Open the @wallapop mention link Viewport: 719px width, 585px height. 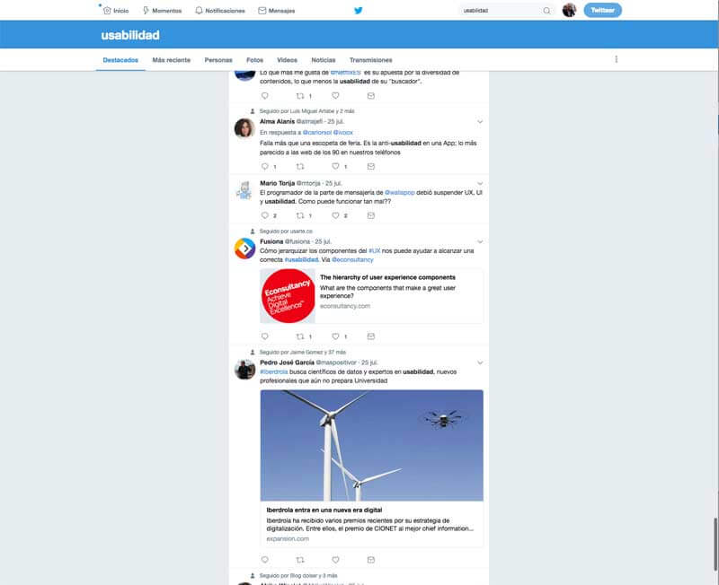399,193
